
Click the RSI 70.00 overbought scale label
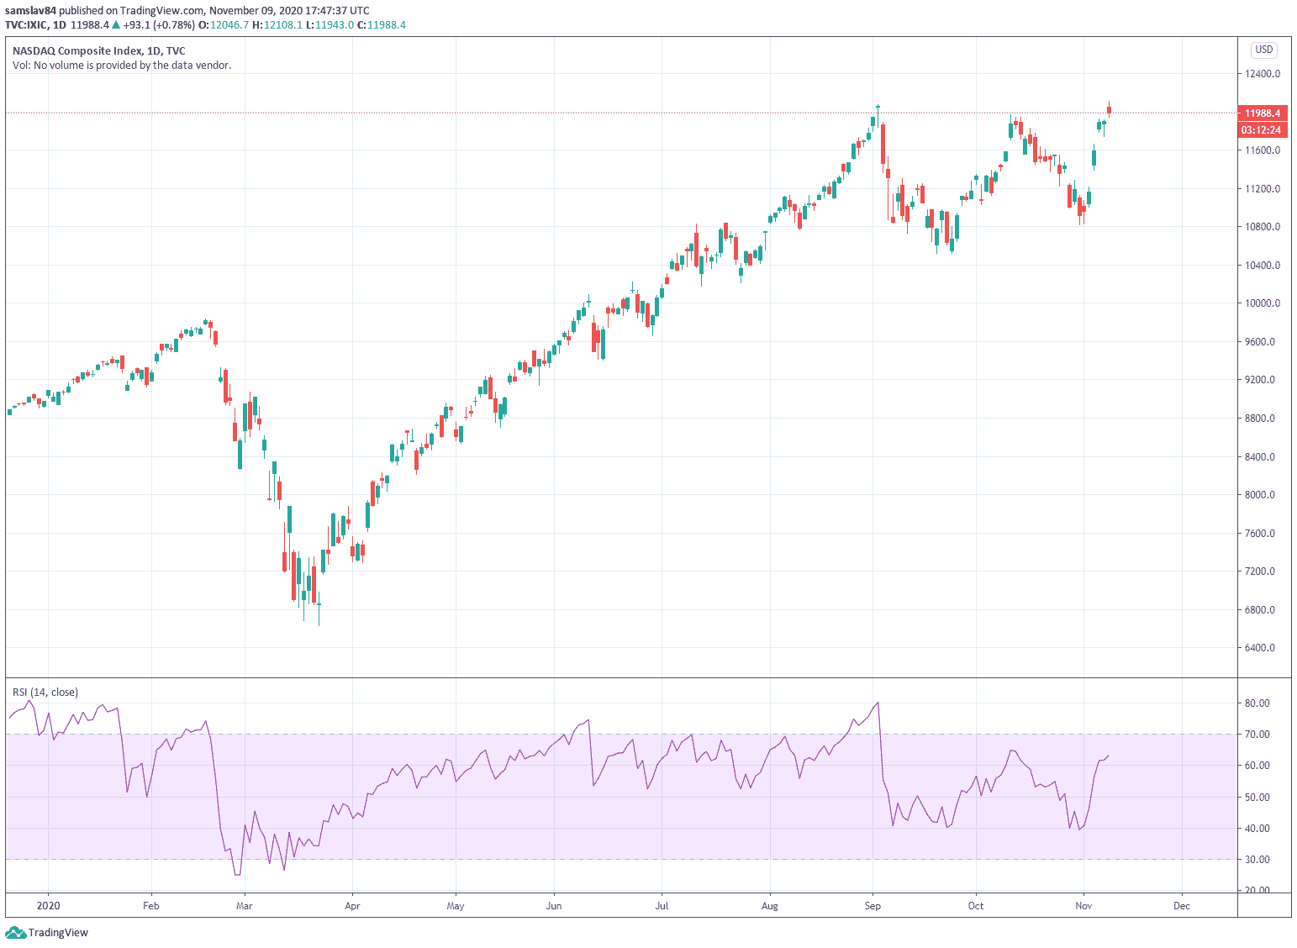pyautogui.click(x=1257, y=735)
